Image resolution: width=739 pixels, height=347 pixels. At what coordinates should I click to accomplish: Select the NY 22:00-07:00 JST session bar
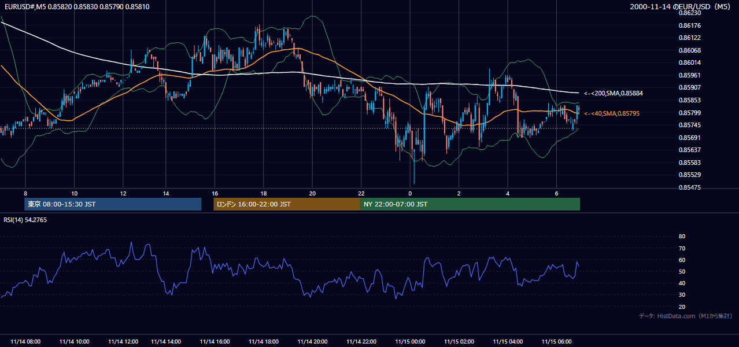click(x=470, y=204)
